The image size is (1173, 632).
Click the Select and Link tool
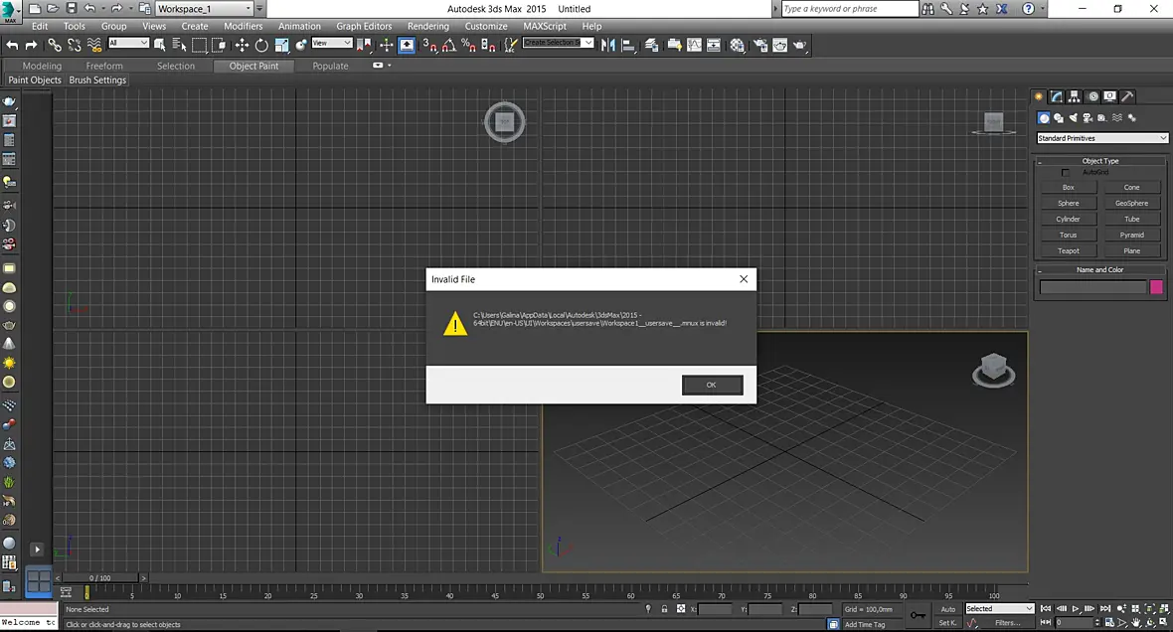tap(55, 45)
